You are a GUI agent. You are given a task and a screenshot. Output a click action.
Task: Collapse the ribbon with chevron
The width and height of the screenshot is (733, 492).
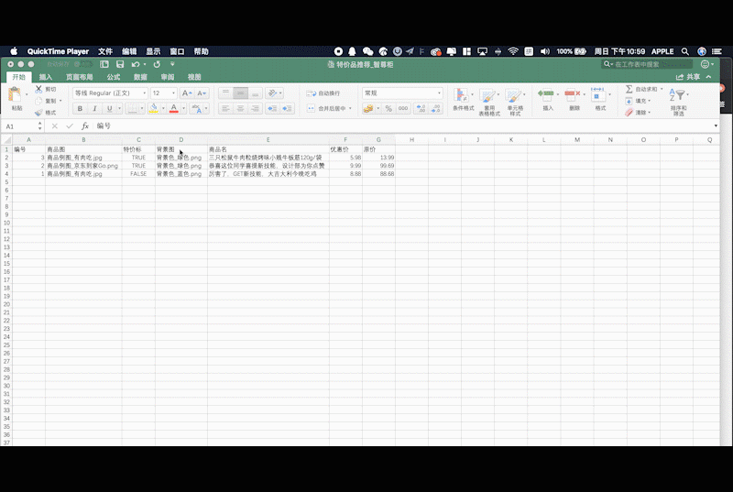coord(708,77)
